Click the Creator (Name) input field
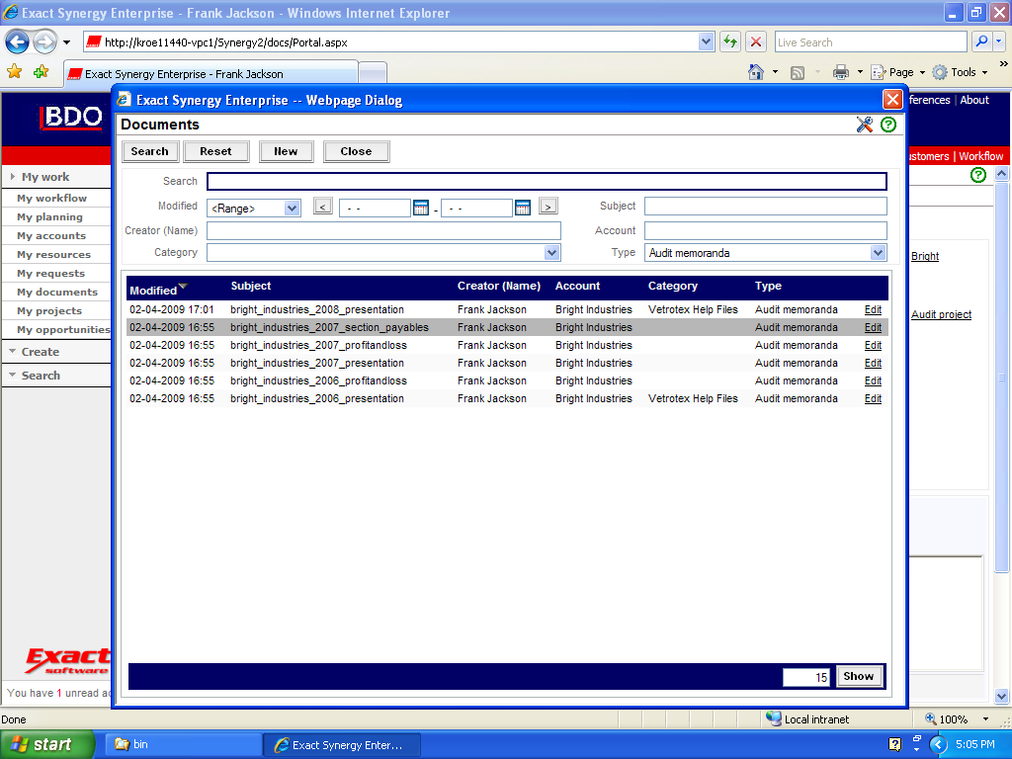The height and width of the screenshot is (759, 1012). [384, 231]
